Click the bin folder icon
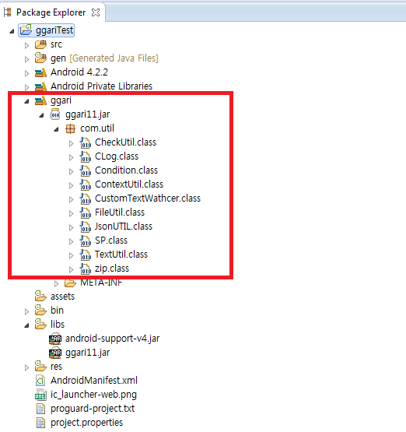The height and width of the screenshot is (432, 406). [x=40, y=310]
